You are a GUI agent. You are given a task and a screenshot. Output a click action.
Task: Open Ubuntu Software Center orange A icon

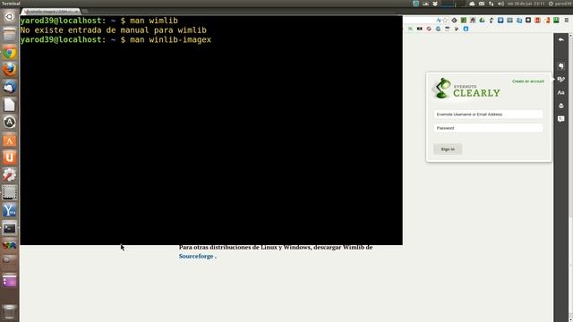click(10, 140)
